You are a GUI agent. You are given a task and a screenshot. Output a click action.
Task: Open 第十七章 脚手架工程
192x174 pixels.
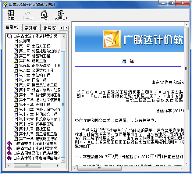[36, 124]
